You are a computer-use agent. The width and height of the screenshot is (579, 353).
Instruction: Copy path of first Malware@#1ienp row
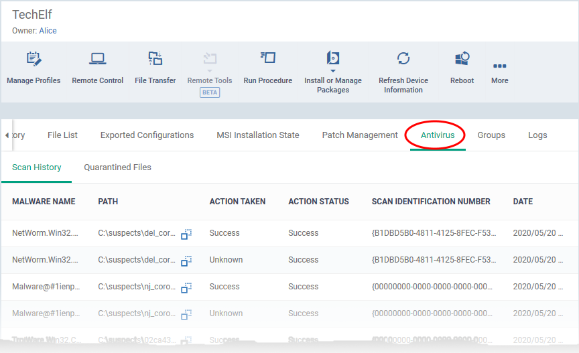pos(186,287)
